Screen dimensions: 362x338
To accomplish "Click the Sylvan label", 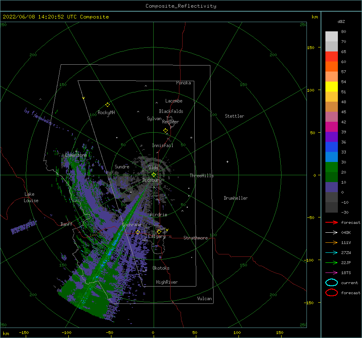I will [x=154, y=119].
